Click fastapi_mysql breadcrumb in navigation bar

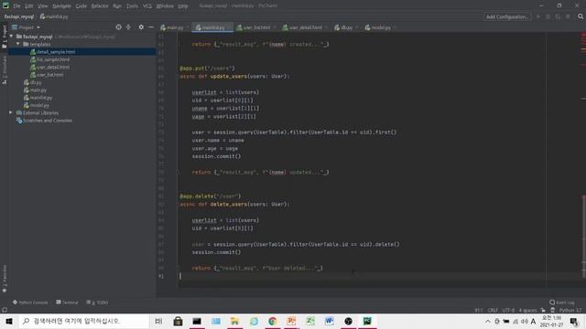click(x=19, y=16)
